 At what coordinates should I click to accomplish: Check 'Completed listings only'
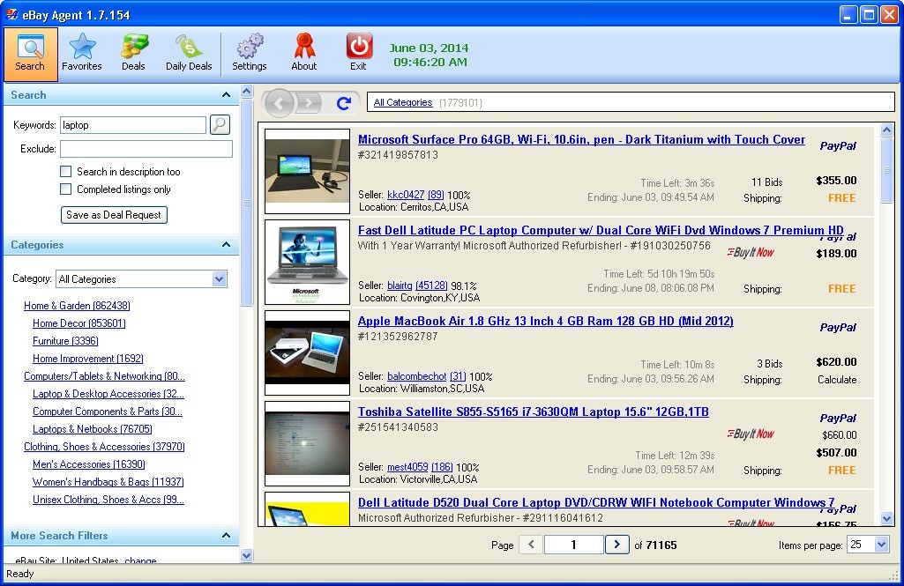65,189
